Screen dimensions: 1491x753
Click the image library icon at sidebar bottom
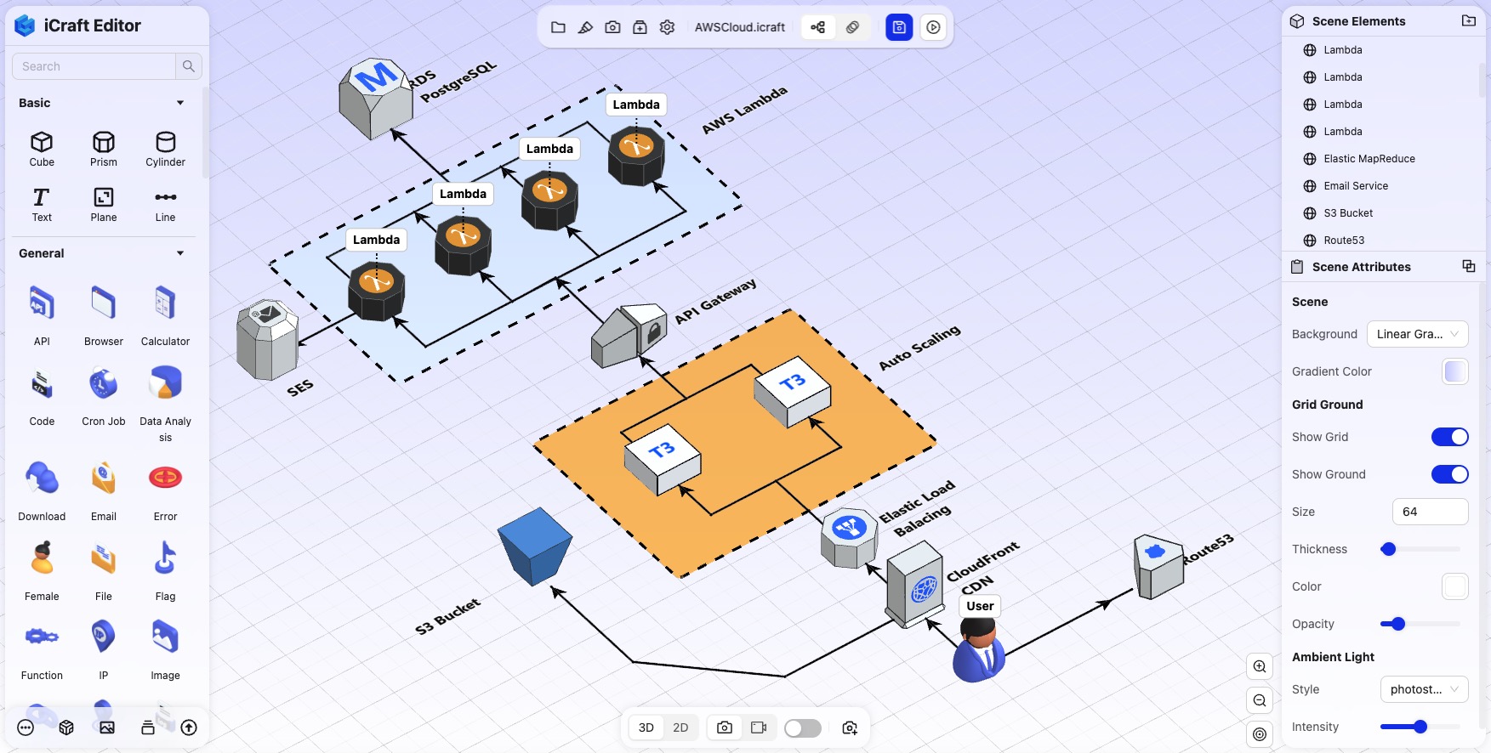tap(107, 728)
